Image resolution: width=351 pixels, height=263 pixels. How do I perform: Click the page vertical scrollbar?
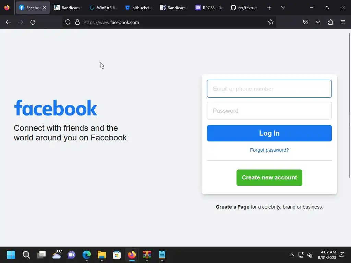tap(350, 105)
